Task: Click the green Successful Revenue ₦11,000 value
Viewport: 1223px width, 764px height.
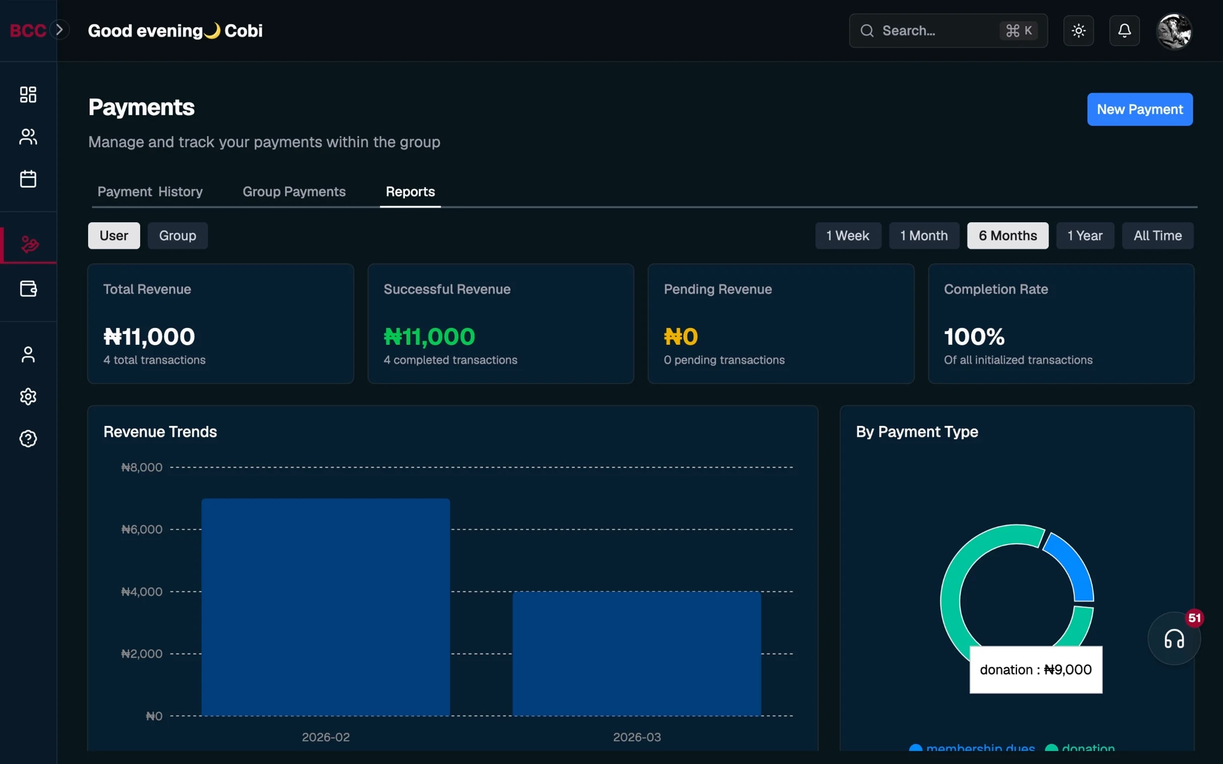Action: (x=429, y=337)
